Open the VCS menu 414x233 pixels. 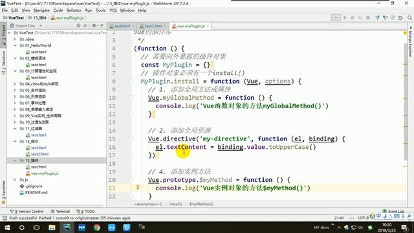[113, 10]
